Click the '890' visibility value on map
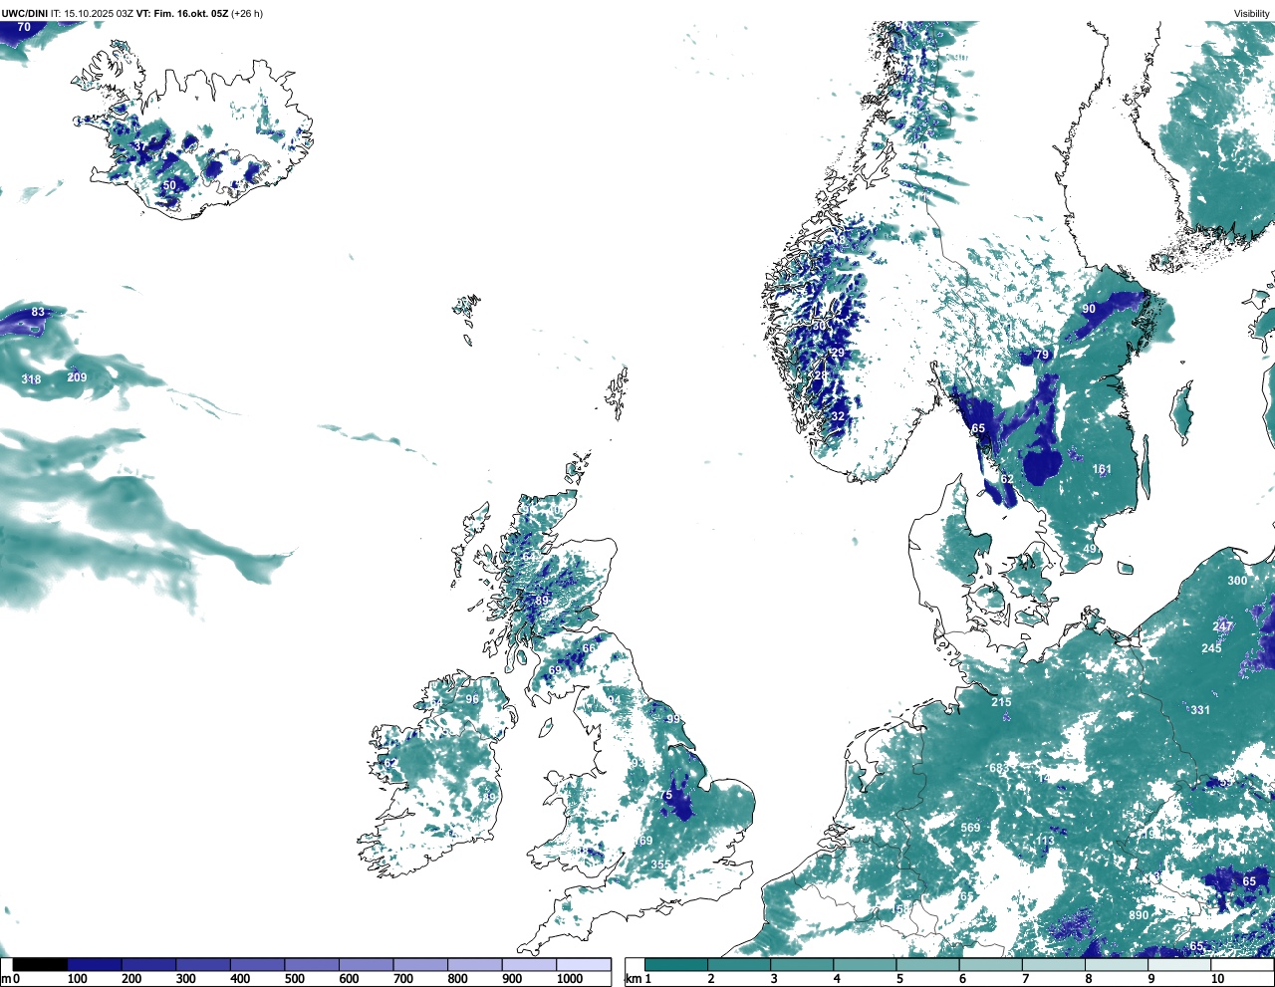1275x987 pixels. point(1139,915)
